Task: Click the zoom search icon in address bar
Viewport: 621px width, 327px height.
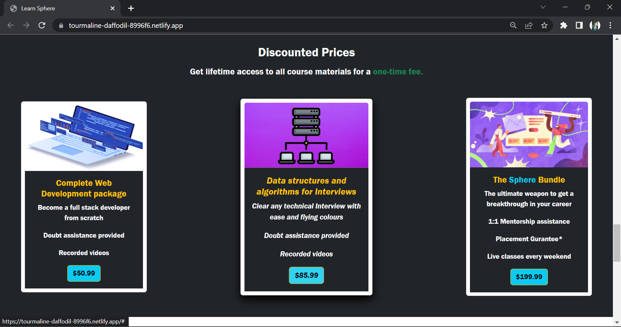Action: 513,25
